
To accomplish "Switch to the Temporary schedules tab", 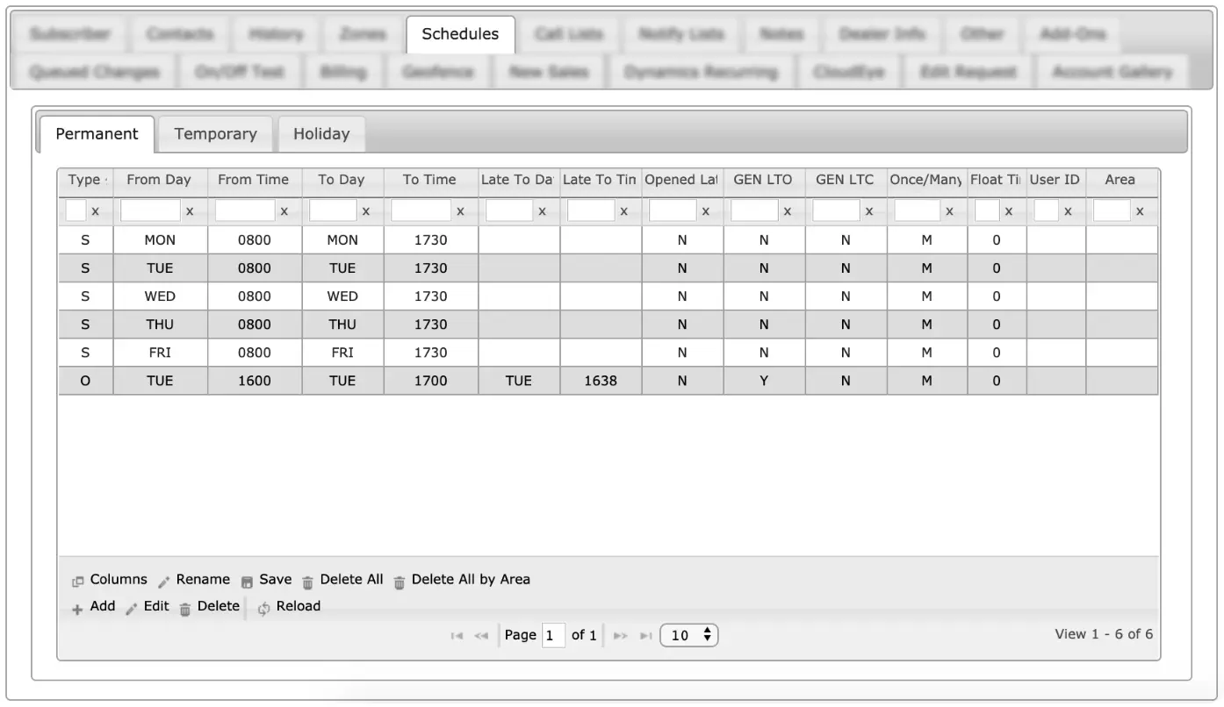I will 216,134.
